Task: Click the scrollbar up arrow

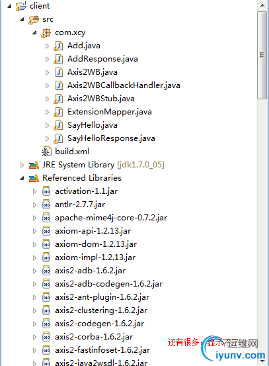Action: [262, 5]
